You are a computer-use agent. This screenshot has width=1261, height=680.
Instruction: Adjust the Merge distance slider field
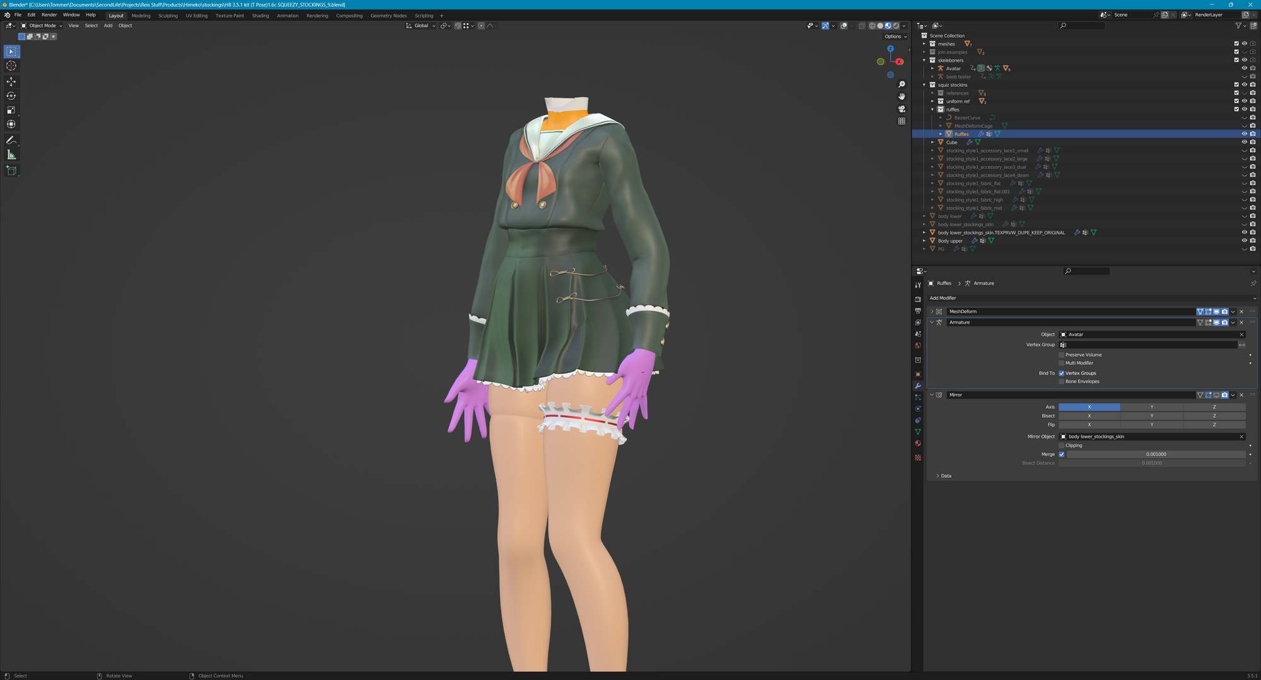tap(1155, 454)
